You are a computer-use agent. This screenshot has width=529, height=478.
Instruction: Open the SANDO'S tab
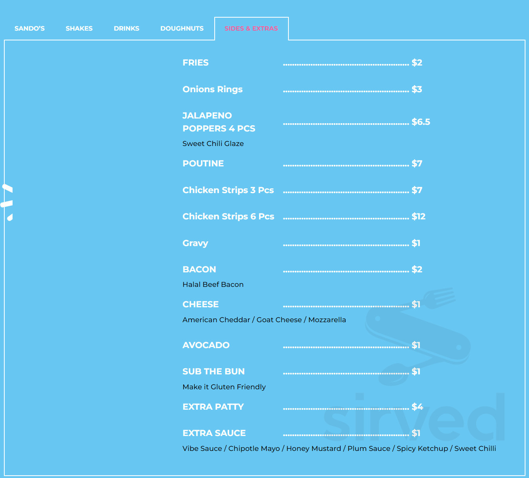pyautogui.click(x=29, y=28)
